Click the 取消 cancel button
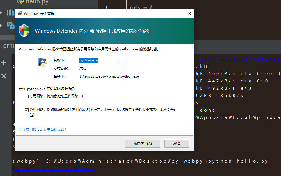 click(x=177, y=144)
